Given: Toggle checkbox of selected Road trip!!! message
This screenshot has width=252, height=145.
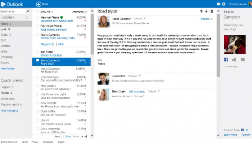Looking at the screenshot, I should [x=37, y=60].
